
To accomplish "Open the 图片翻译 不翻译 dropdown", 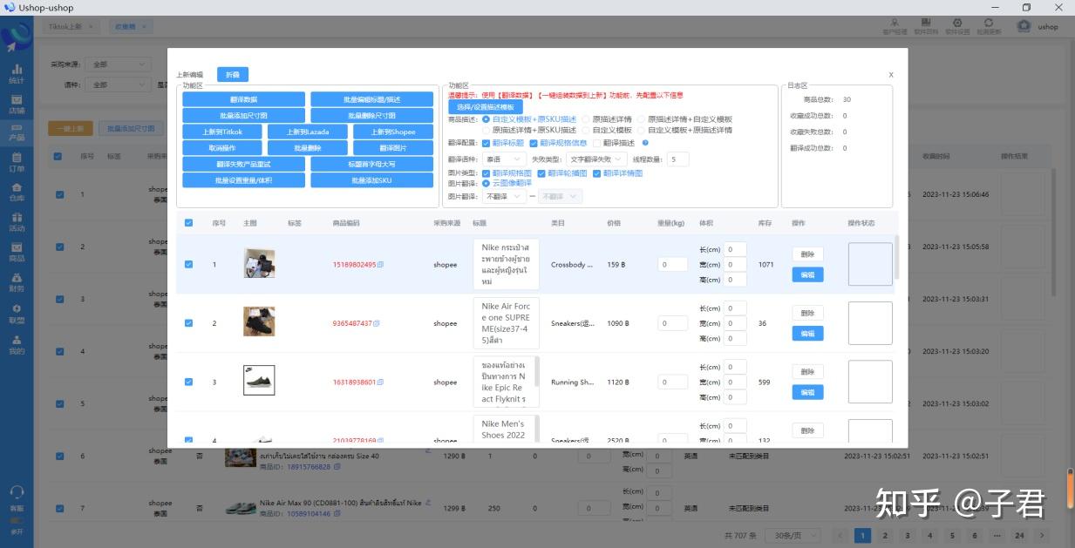I will (x=504, y=197).
